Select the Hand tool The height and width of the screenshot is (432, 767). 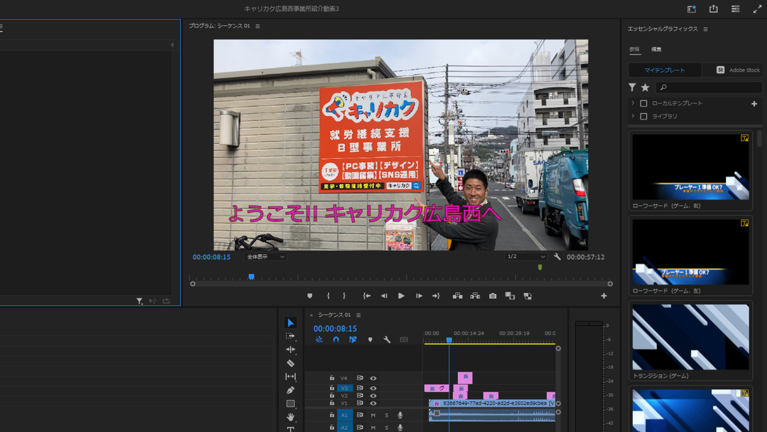point(290,417)
